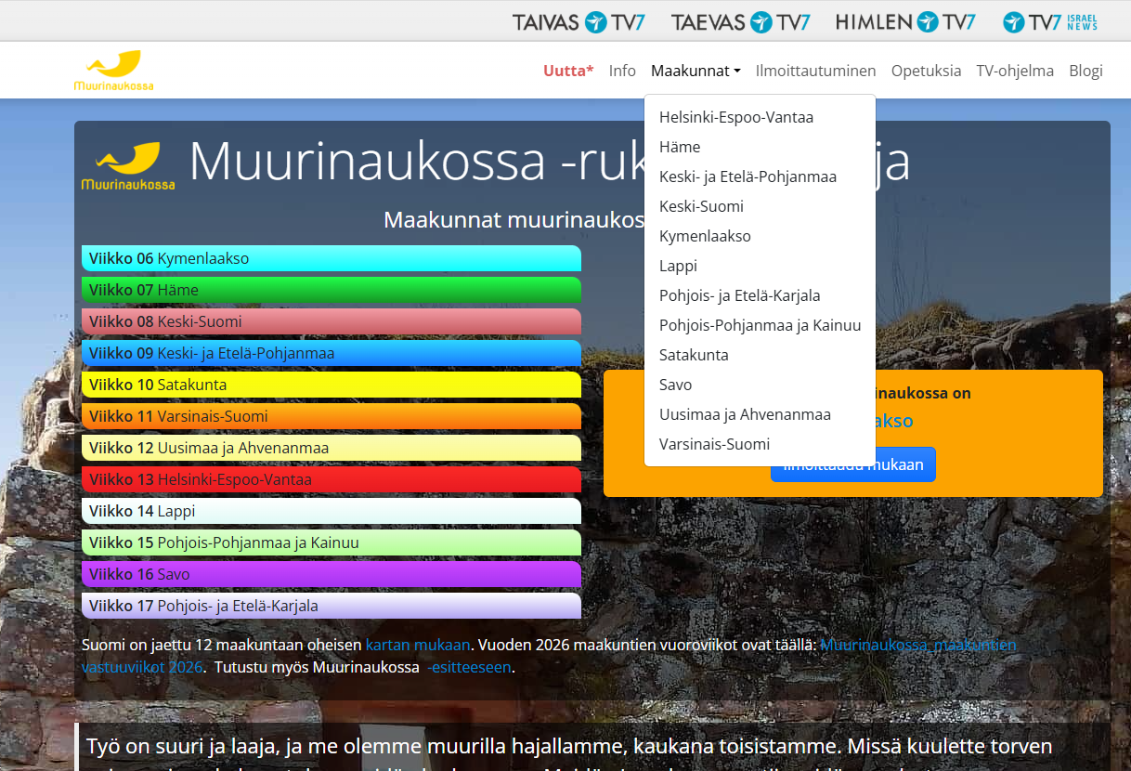
Task: View the TV-ohjelma page
Action: coord(1015,70)
